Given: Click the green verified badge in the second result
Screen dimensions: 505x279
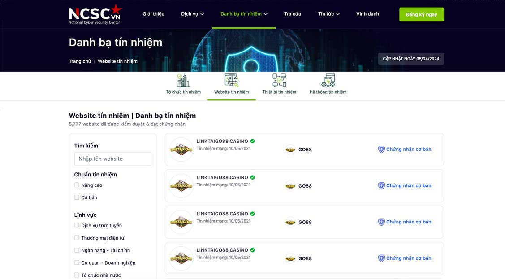Looking at the screenshot, I should tap(253, 178).
